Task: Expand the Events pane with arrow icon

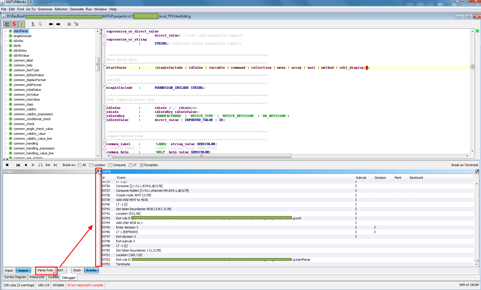Action: coord(477,171)
